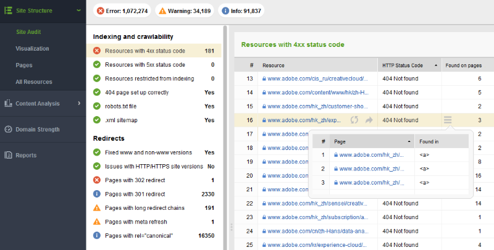Open Visualization in the sidebar
The image size is (494, 250).
pos(32,49)
